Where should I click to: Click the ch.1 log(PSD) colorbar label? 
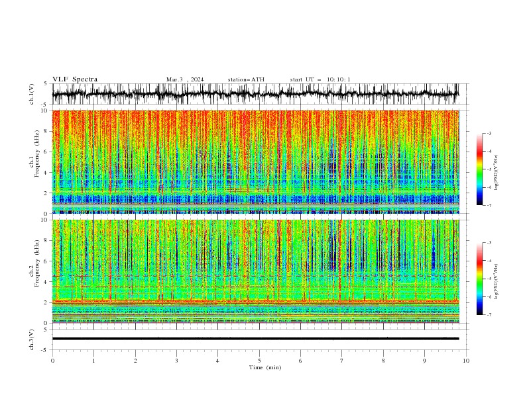pos(496,173)
